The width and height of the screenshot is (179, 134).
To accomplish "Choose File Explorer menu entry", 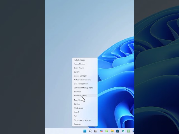I will tap(85, 108).
